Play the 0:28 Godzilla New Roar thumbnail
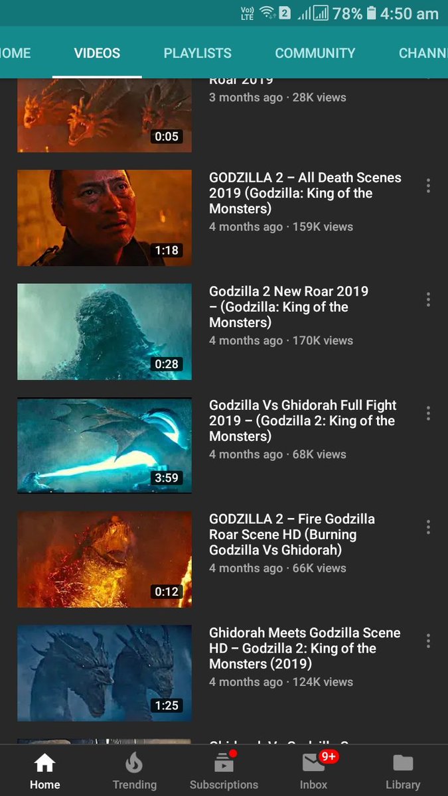The height and width of the screenshot is (796, 448). (104, 332)
